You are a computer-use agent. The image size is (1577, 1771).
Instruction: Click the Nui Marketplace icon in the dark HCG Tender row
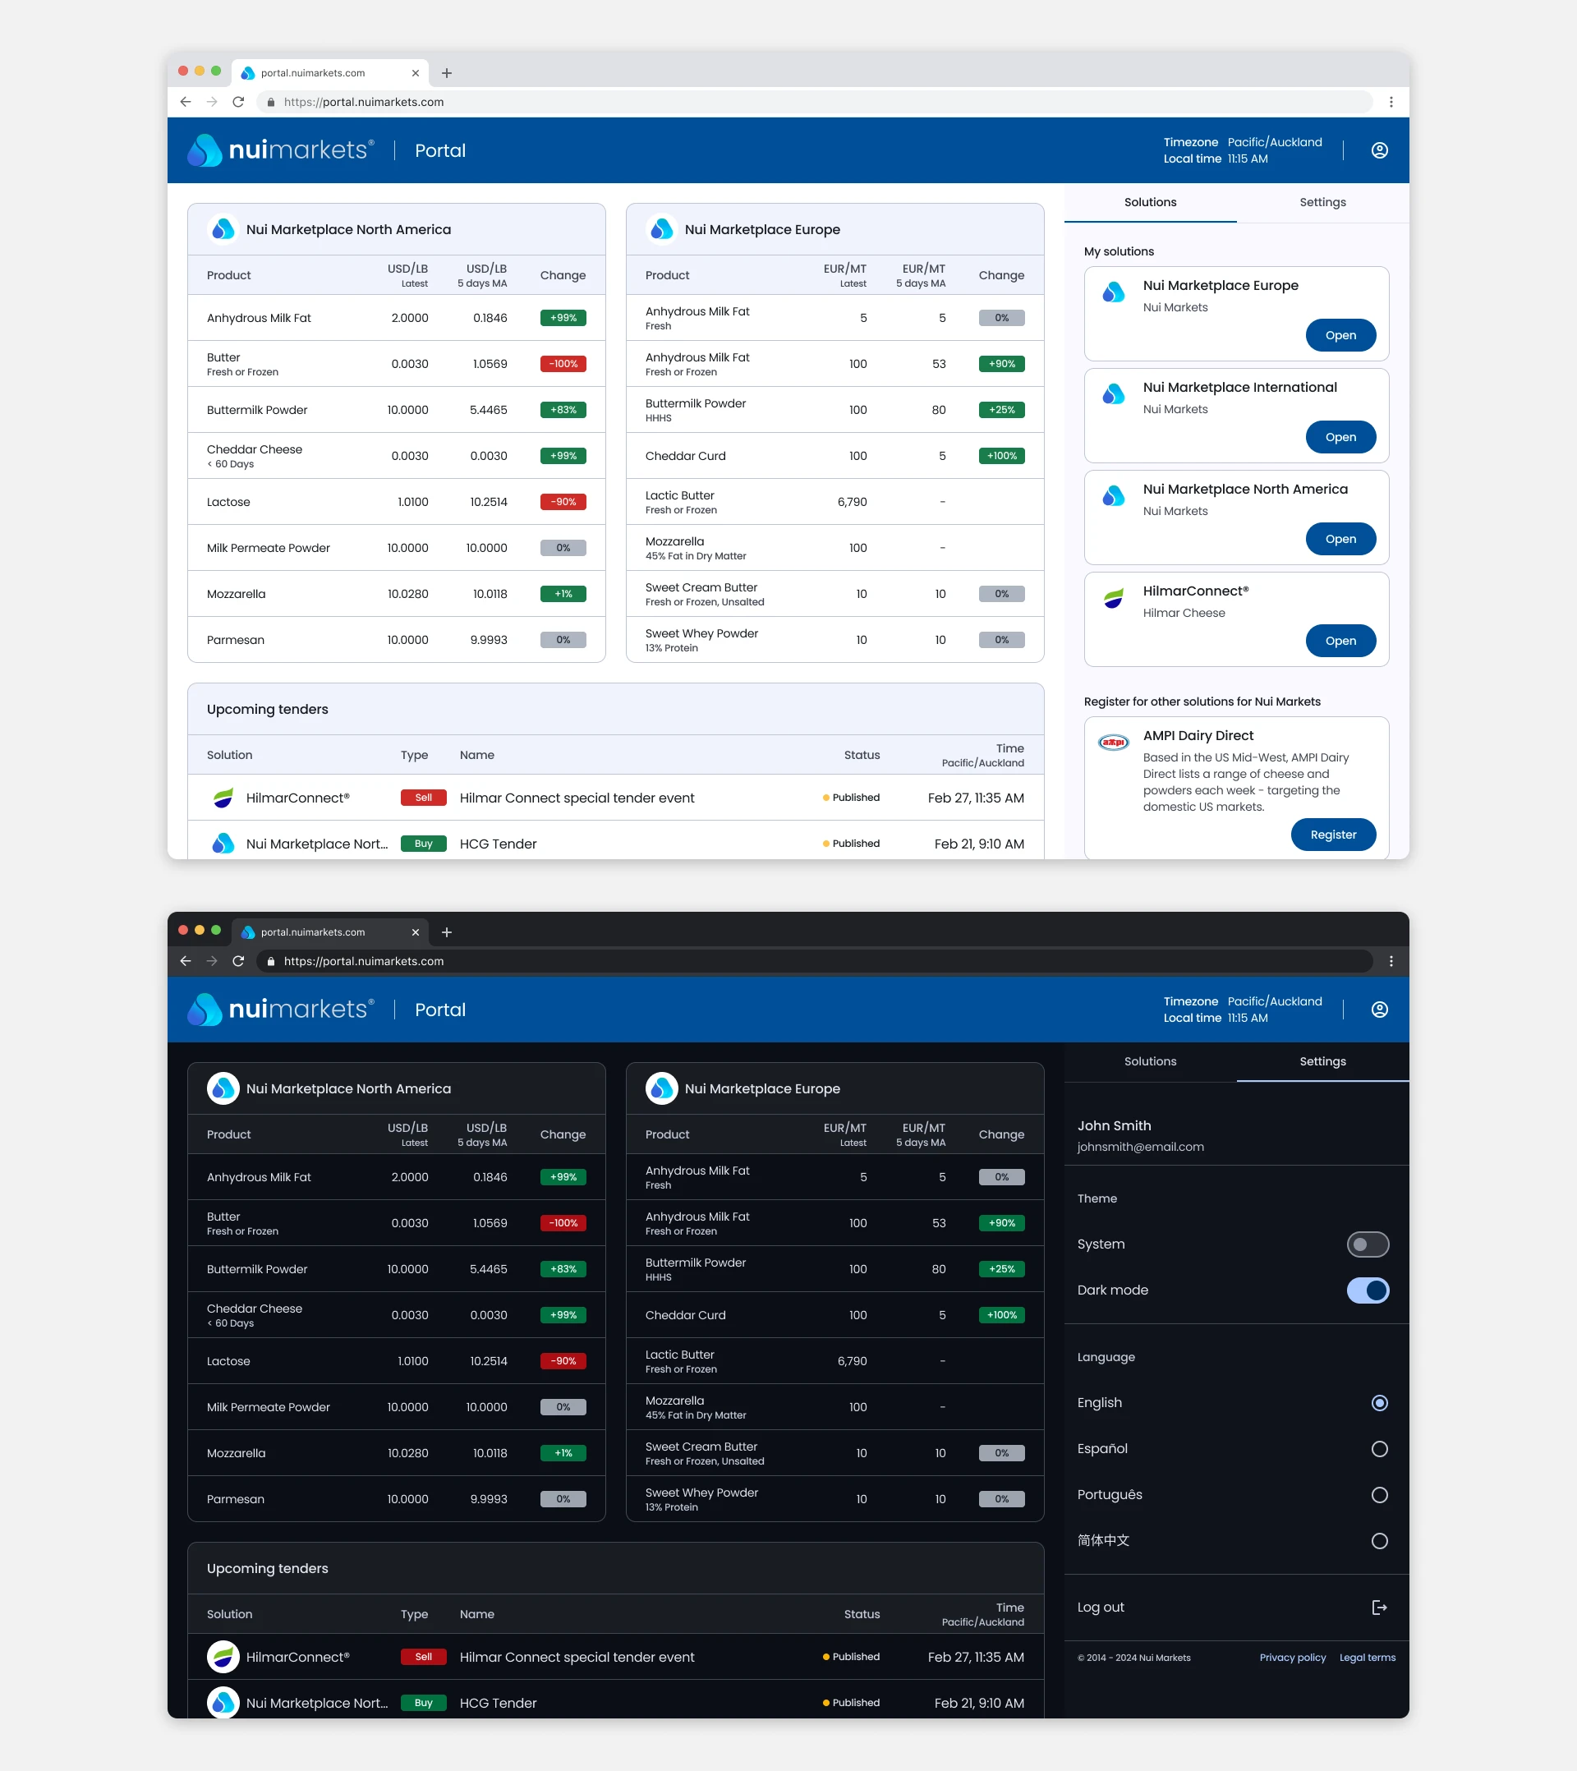point(223,1703)
